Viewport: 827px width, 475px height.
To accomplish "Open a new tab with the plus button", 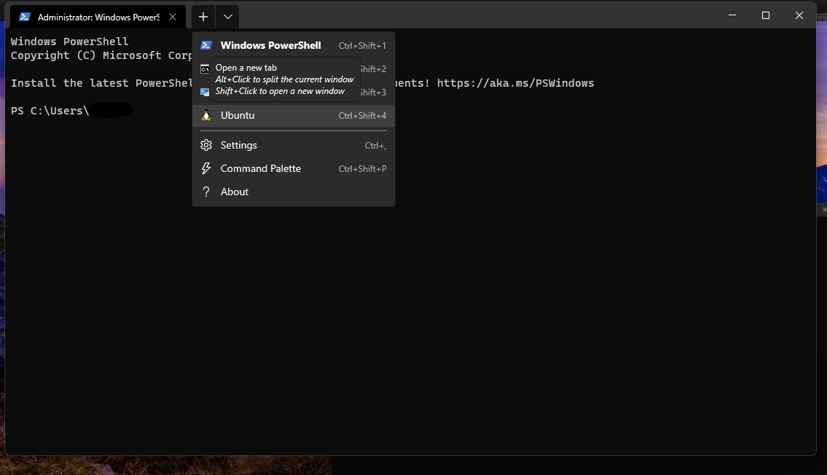I will tap(203, 17).
